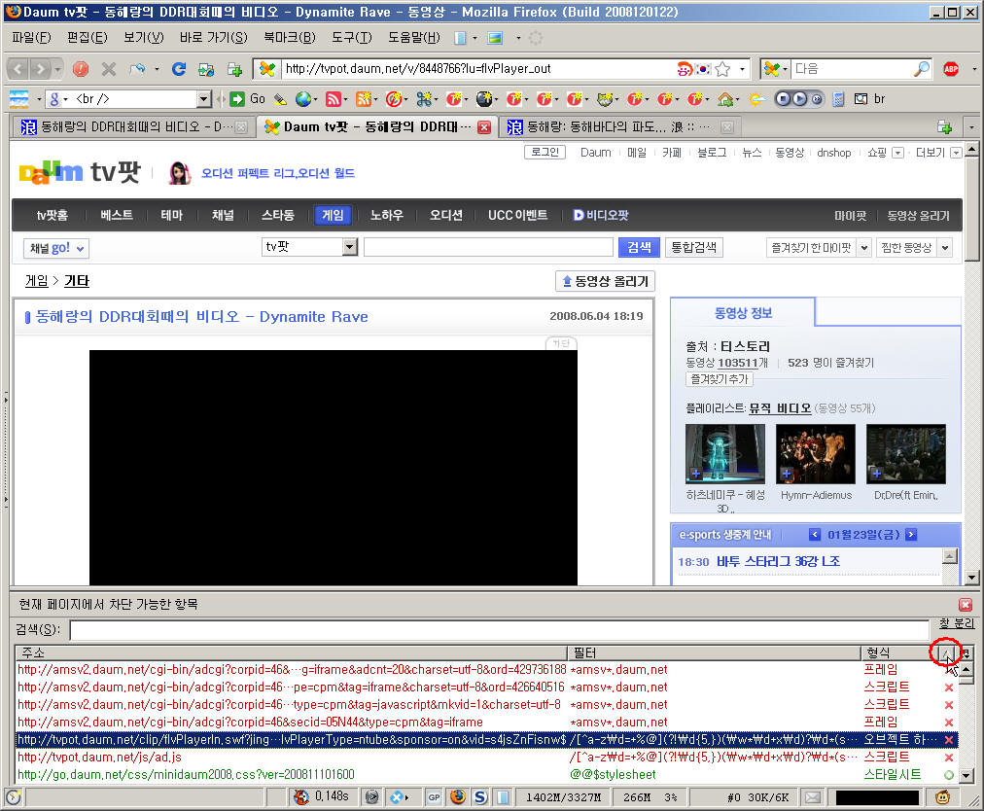Open the UCC이벤트 navigation tab

click(517, 215)
